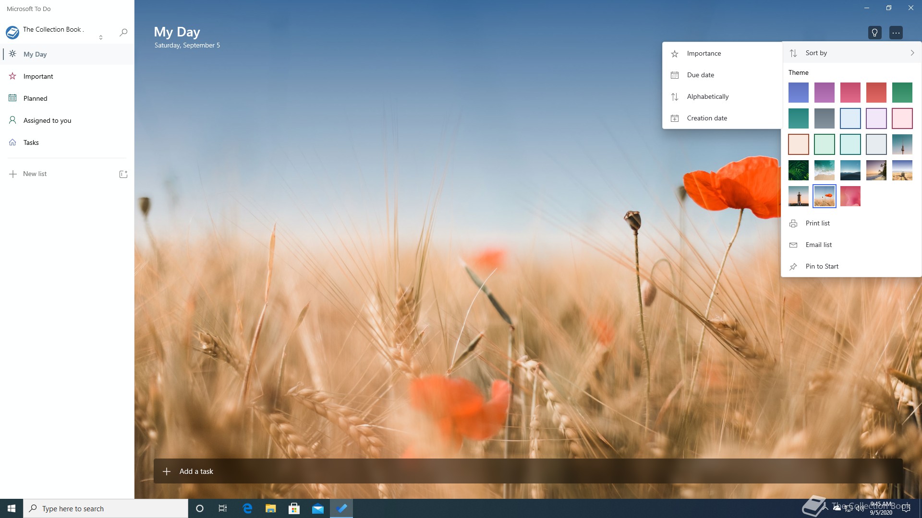Choose the light blue outlined theme swatch

[850, 118]
